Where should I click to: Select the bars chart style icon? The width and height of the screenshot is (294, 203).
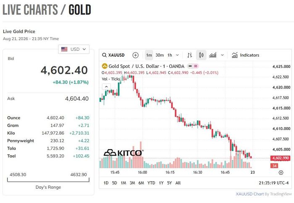[x=189, y=55]
